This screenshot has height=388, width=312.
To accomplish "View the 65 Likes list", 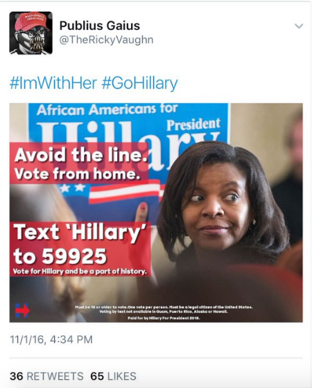I will tap(113, 376).
